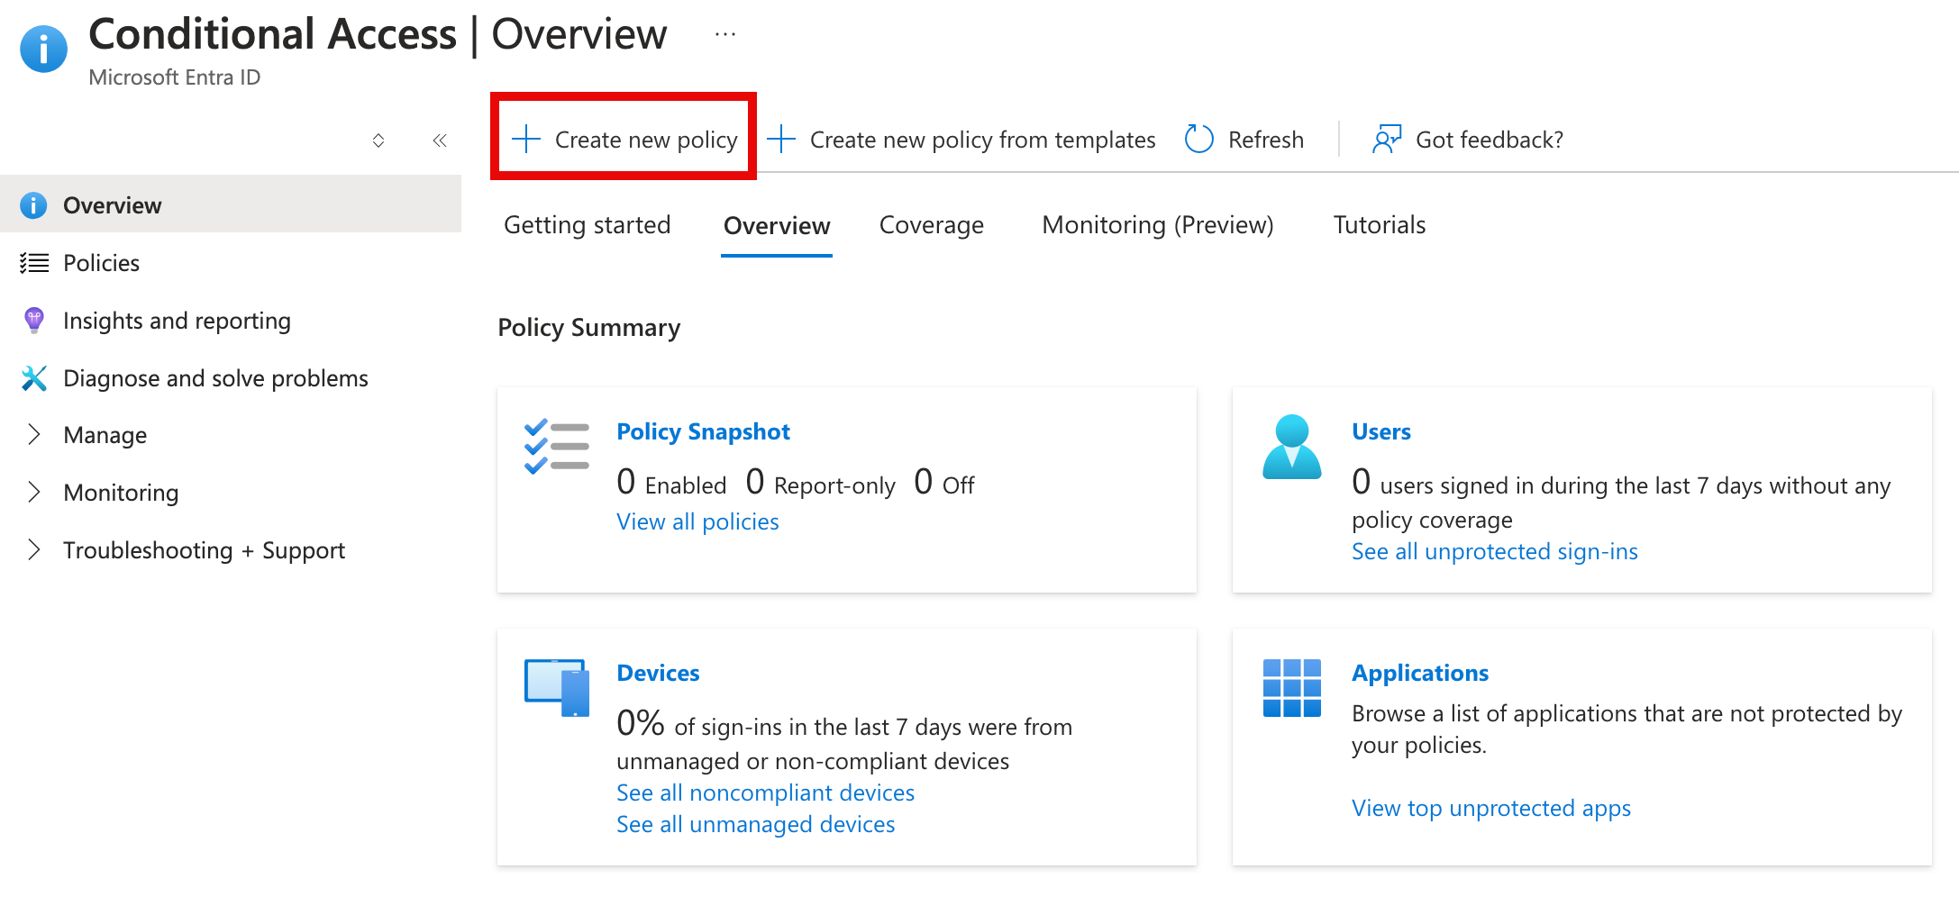Collapse the sidebar with the double-chevron icon
The height and width of the screenshot is (906, 1959).
point(440,140)
